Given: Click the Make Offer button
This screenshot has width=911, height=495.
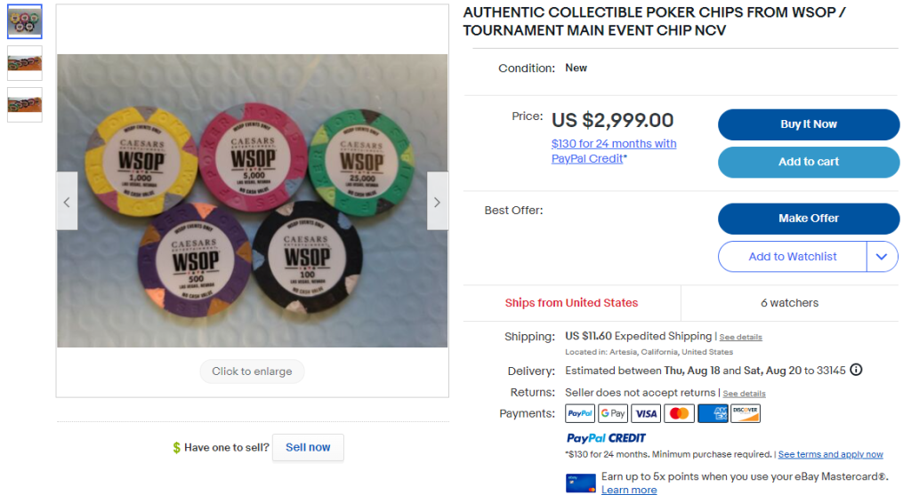Looking at the screenshot, I should coord(808,219).
